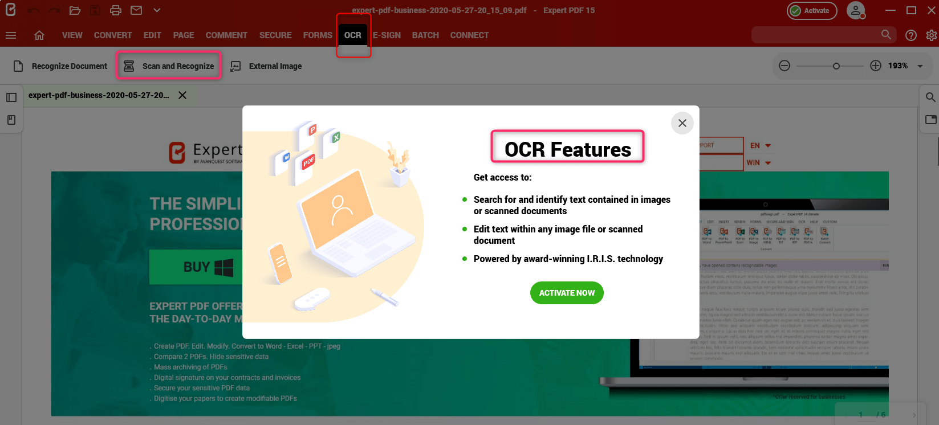Open the 193% zoom level dropdown
The width and height of the screenshot is (939, 425).
920,66
